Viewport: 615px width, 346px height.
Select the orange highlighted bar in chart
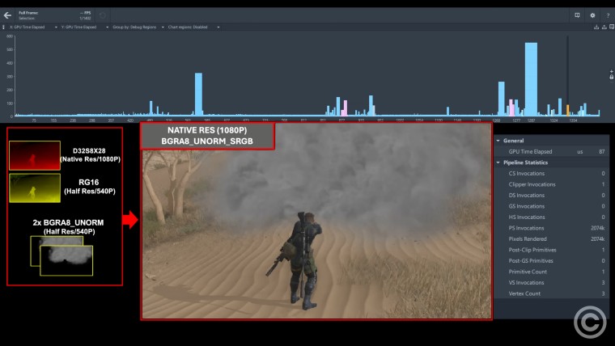[x=567, y=110]
